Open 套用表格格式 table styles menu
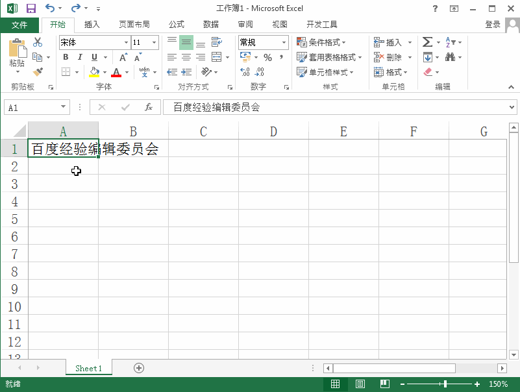This screenshot has height=392, width=520. (x=329, y=57)
